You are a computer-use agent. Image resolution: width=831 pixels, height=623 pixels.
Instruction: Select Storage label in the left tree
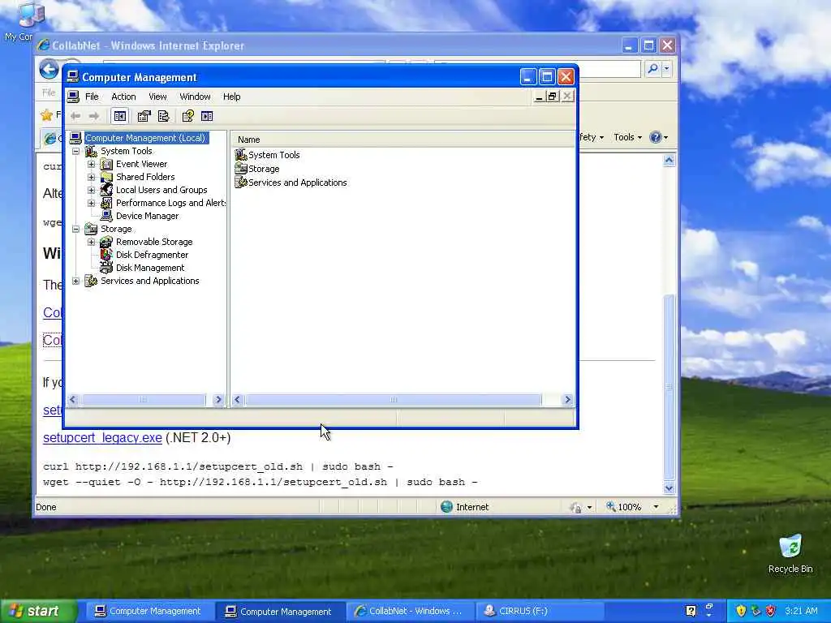coord(116,229)
